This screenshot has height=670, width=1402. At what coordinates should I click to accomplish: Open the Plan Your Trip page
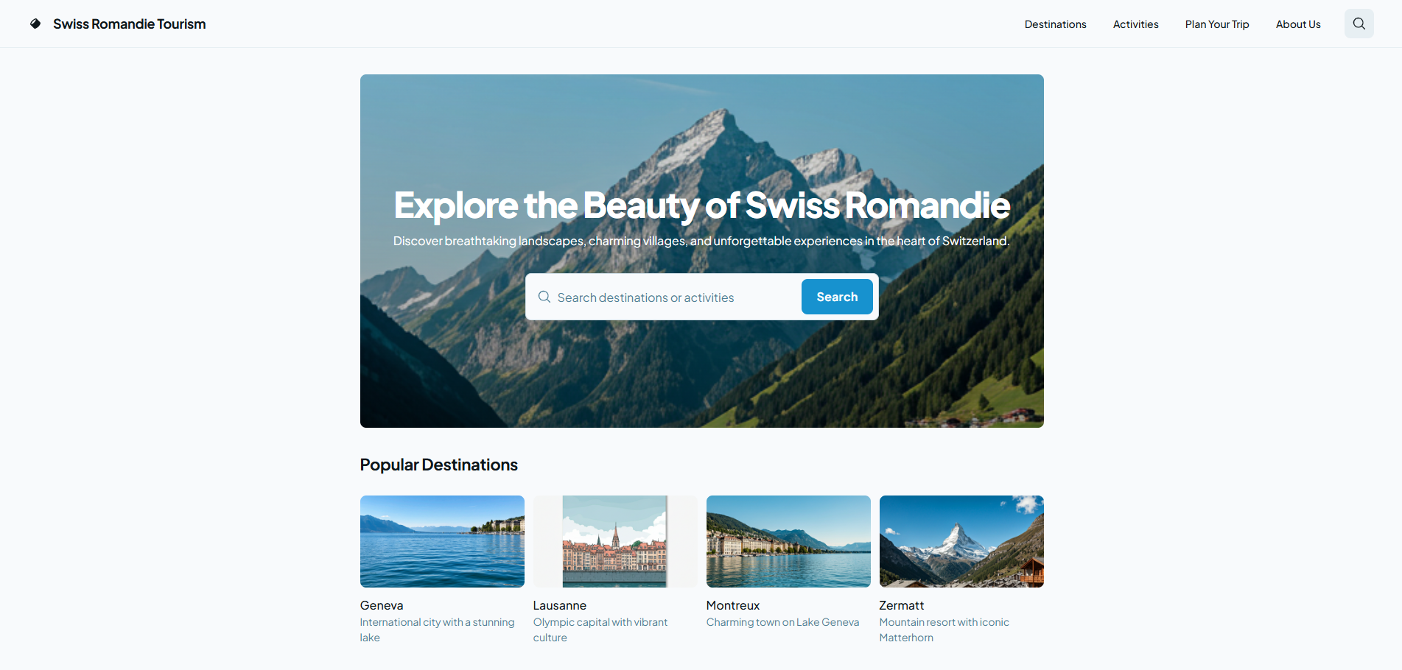coord(1217,24)
